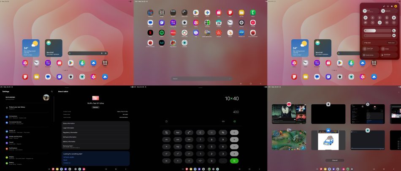This screenshot has height=171, width=401.
Task: Open Status information in About tablet
Action: [x=95, y=123]
